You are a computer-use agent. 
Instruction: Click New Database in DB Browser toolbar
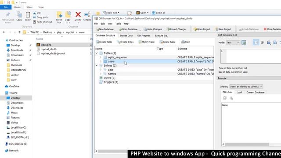click(x=105, y=29)
